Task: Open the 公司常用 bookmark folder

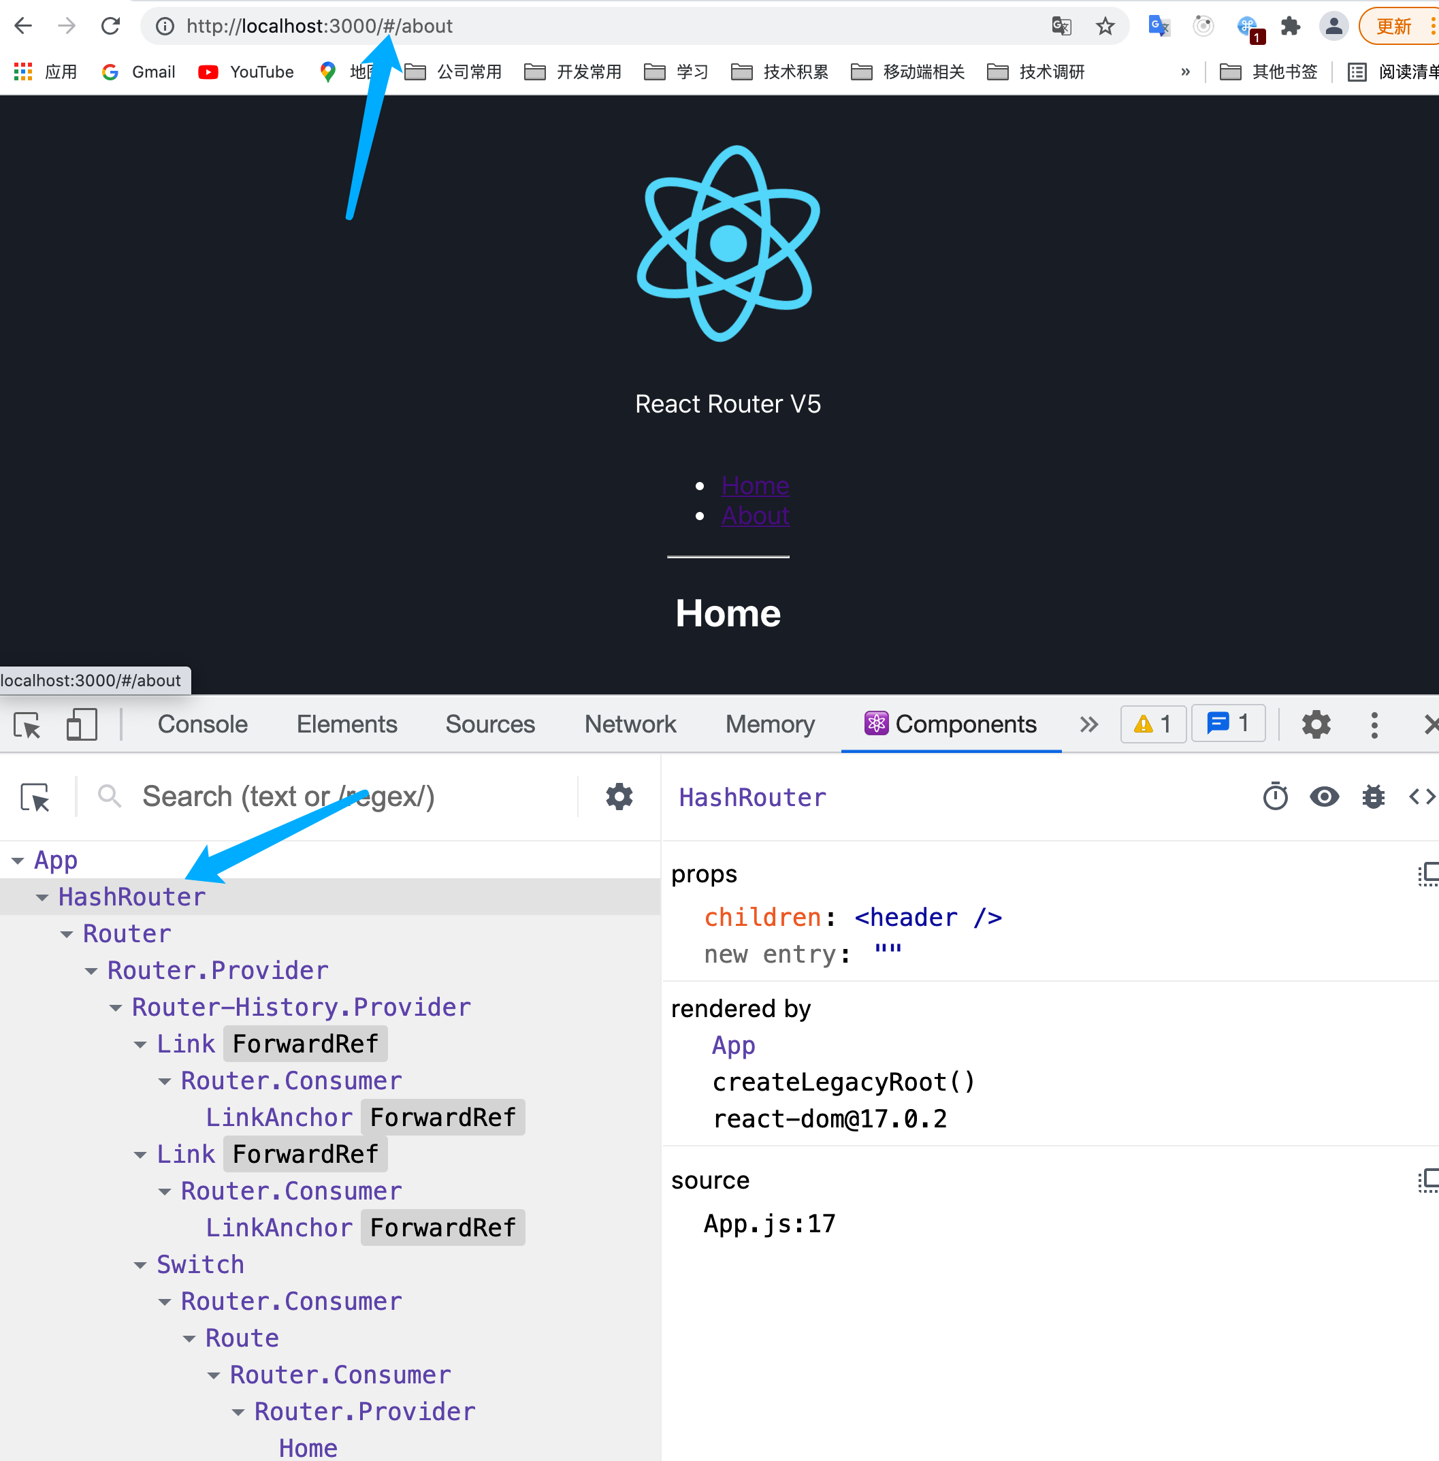Action: [453, 71]
